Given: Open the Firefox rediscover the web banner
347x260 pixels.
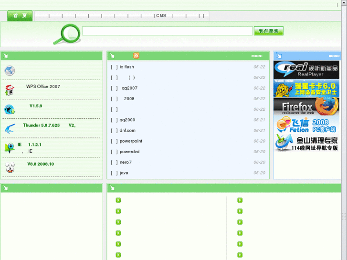Looking at the screenshot, I should click(x=306, y=107).
